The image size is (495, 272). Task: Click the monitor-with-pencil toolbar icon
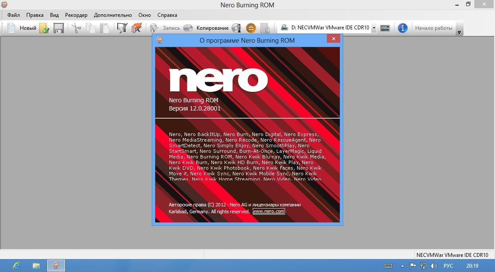(122, 28)
